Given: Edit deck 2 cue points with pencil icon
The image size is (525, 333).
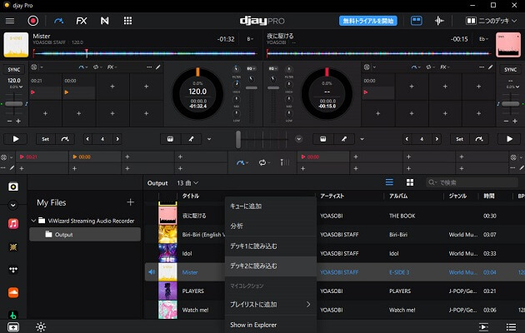Looking at the screenshot, I should (490, 67).
